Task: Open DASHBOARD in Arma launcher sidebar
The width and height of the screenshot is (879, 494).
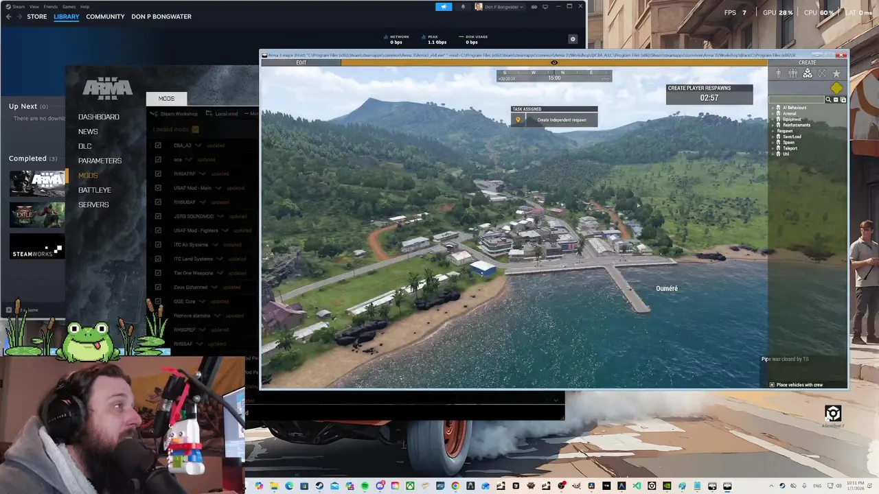Action: point(99,117)
